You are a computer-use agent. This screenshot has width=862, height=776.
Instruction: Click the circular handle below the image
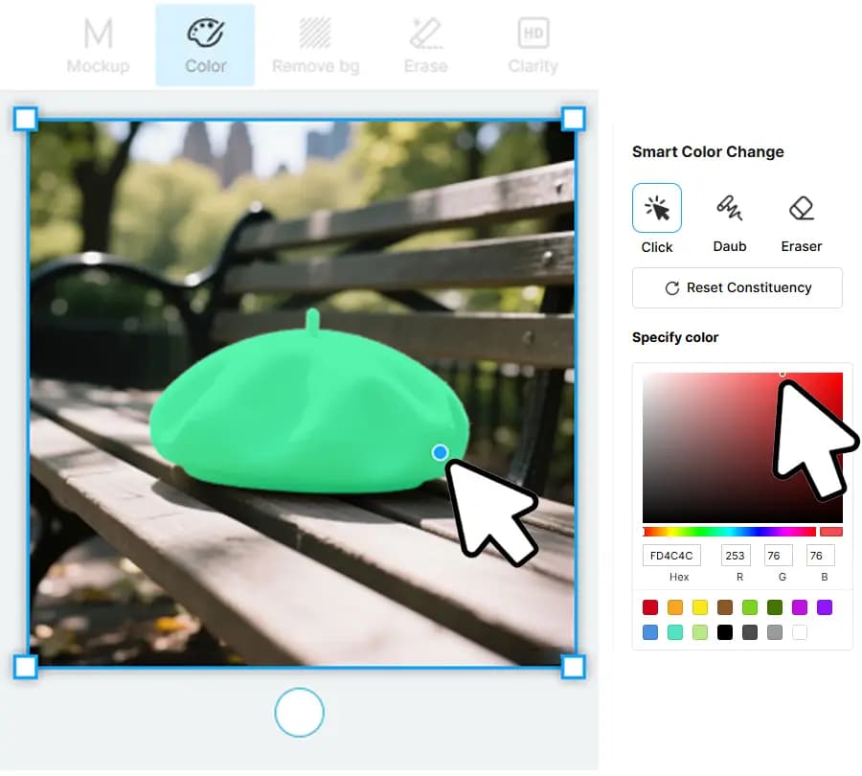pos(299,713)
